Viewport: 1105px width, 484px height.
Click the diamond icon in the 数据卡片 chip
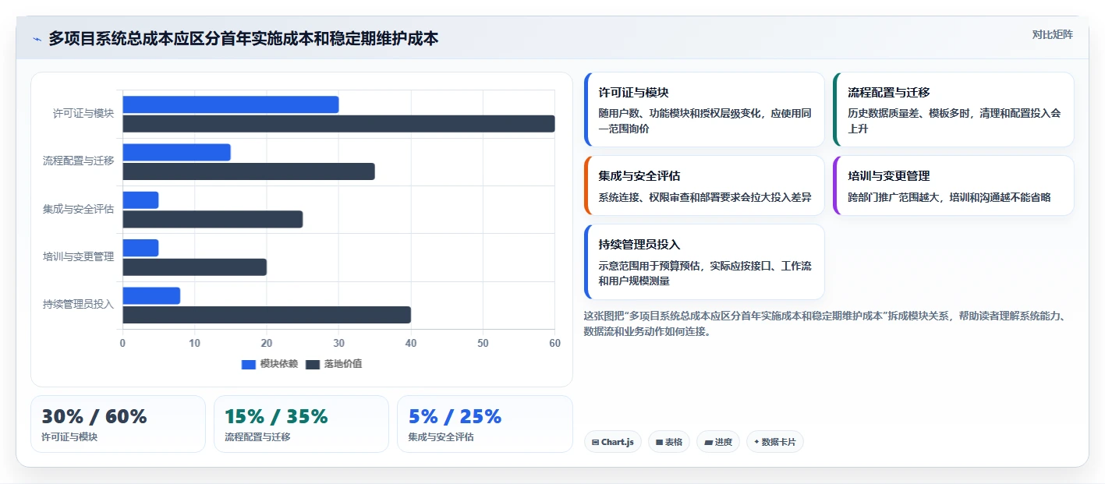tap(756, 442)
